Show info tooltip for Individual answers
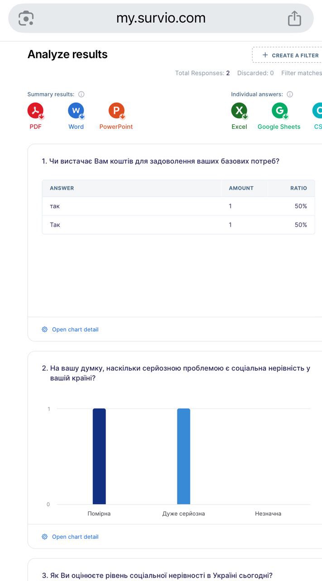 coord(290,94)
